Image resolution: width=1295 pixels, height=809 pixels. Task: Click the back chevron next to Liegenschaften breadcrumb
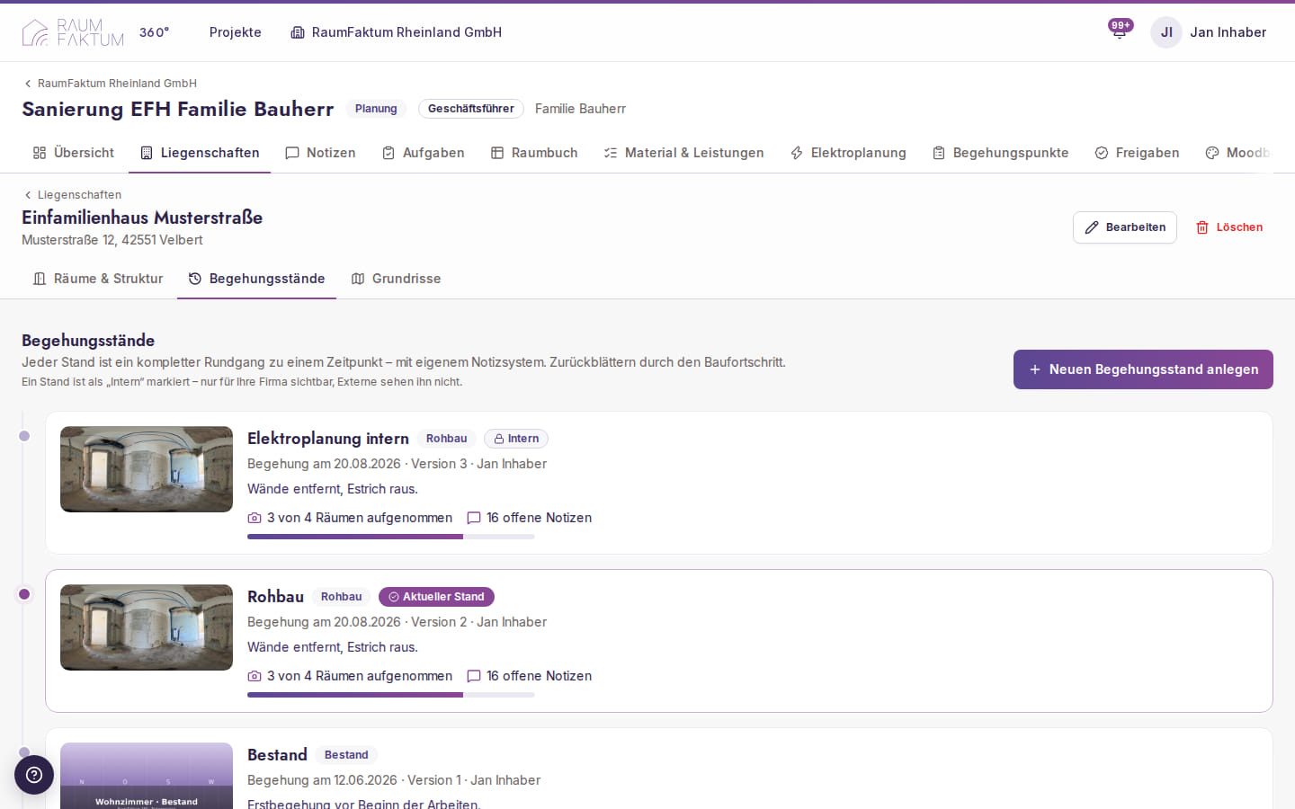coord(28,195)
